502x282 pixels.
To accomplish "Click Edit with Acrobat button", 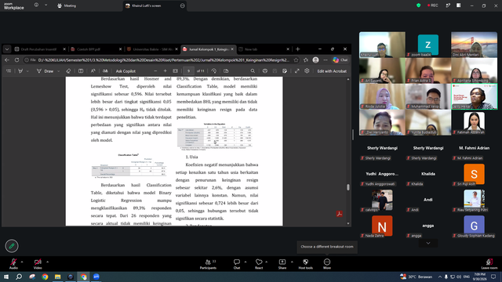I will coord(332,71).
